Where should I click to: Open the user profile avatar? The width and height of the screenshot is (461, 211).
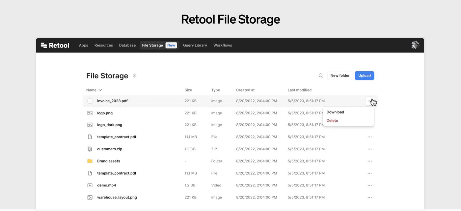pos(415,45)
